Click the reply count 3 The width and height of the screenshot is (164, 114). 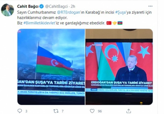[26, 111]
